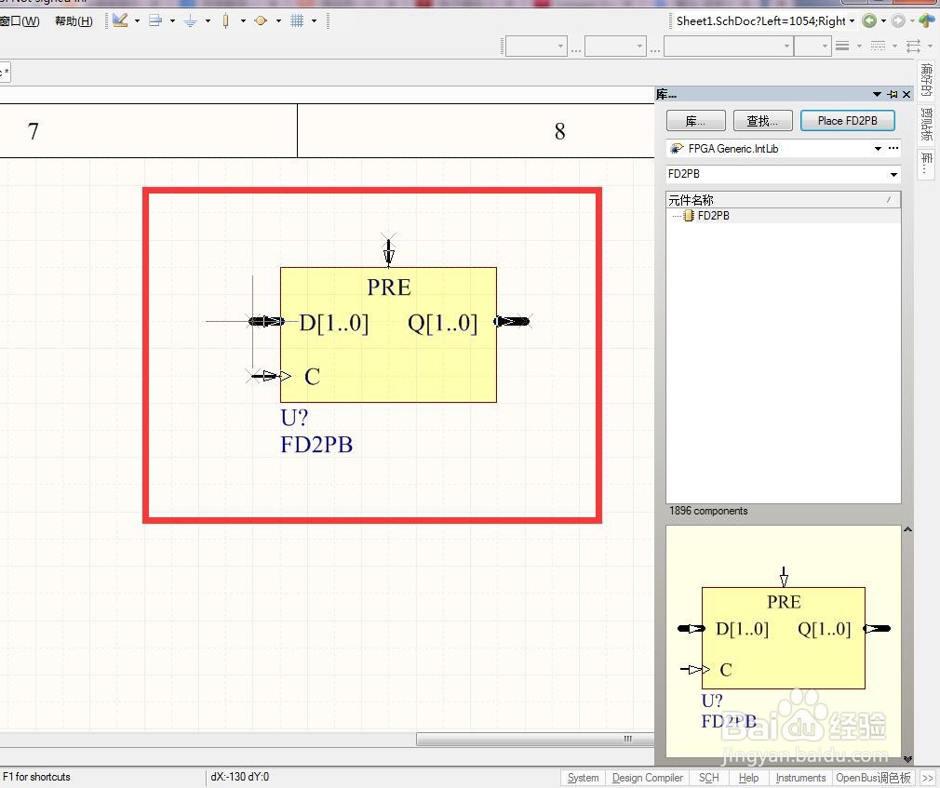Click the horizontal scrollbar thumb

(x=535, y=739)
